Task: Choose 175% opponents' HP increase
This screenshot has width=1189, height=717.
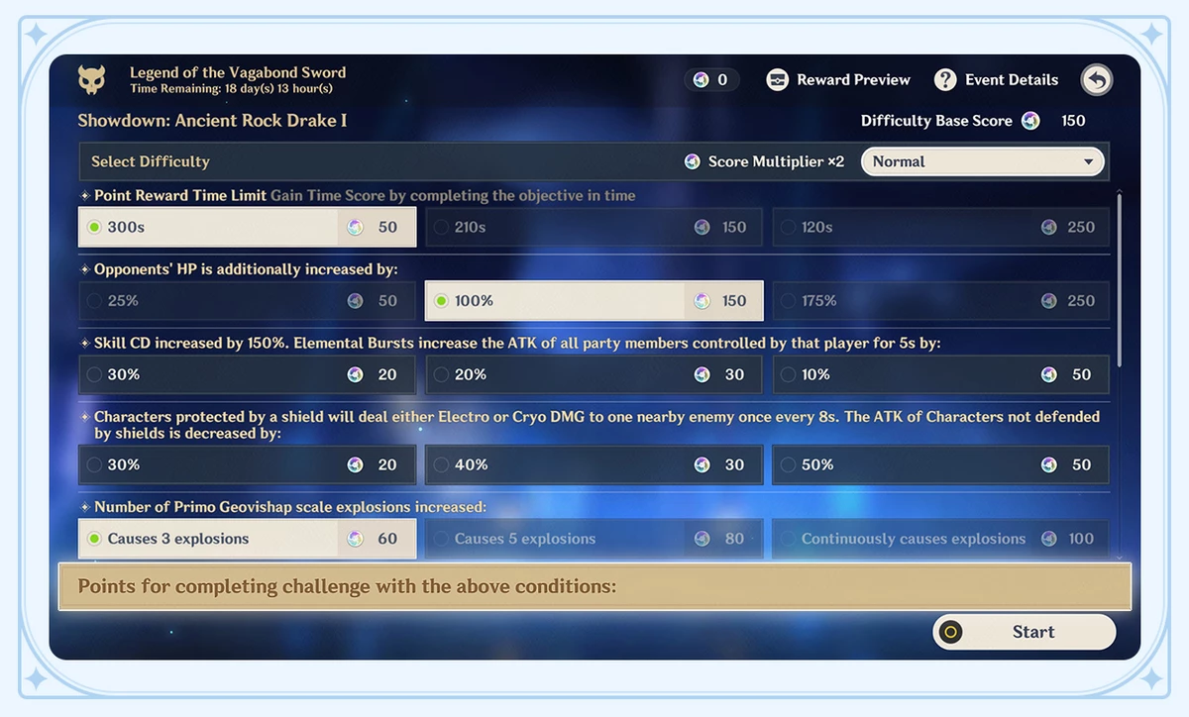Action: click(x=940, y=301)
